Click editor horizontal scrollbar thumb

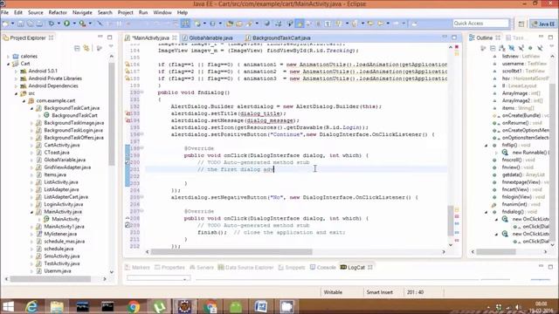tap(231, 252)
